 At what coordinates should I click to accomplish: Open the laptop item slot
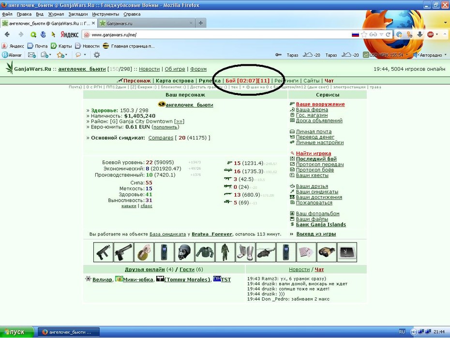point(347,252)
